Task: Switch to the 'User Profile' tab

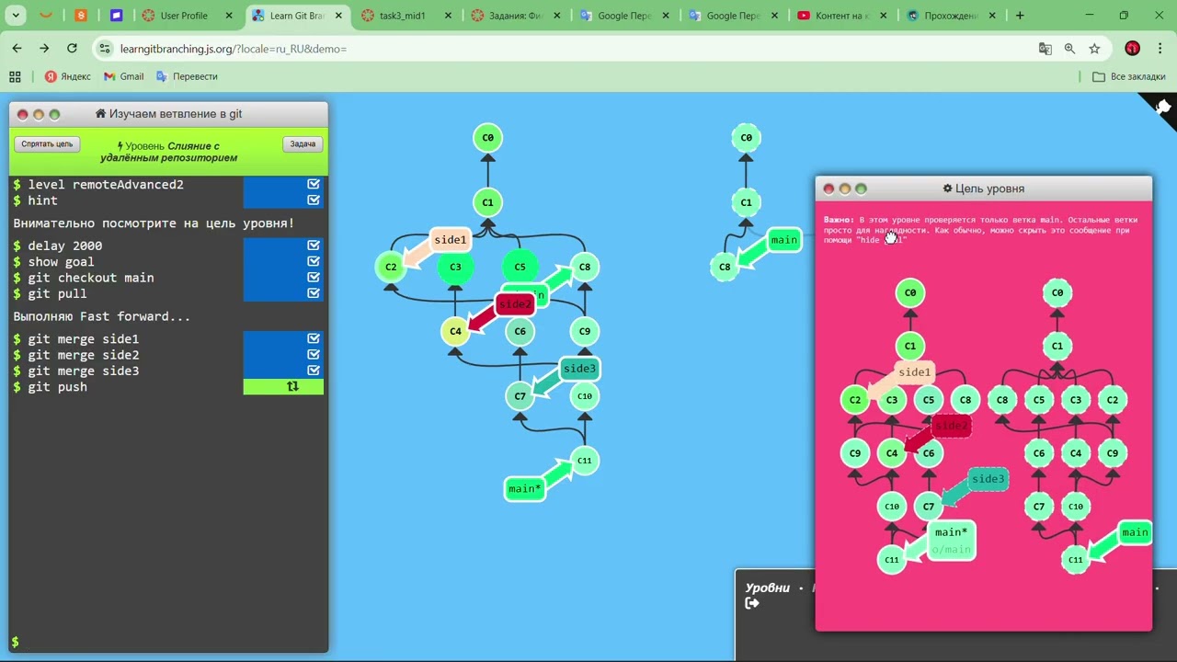Action: pos(184,16)
